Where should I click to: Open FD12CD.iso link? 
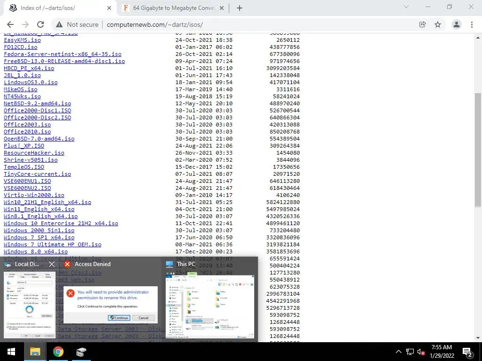coord(21,47)
